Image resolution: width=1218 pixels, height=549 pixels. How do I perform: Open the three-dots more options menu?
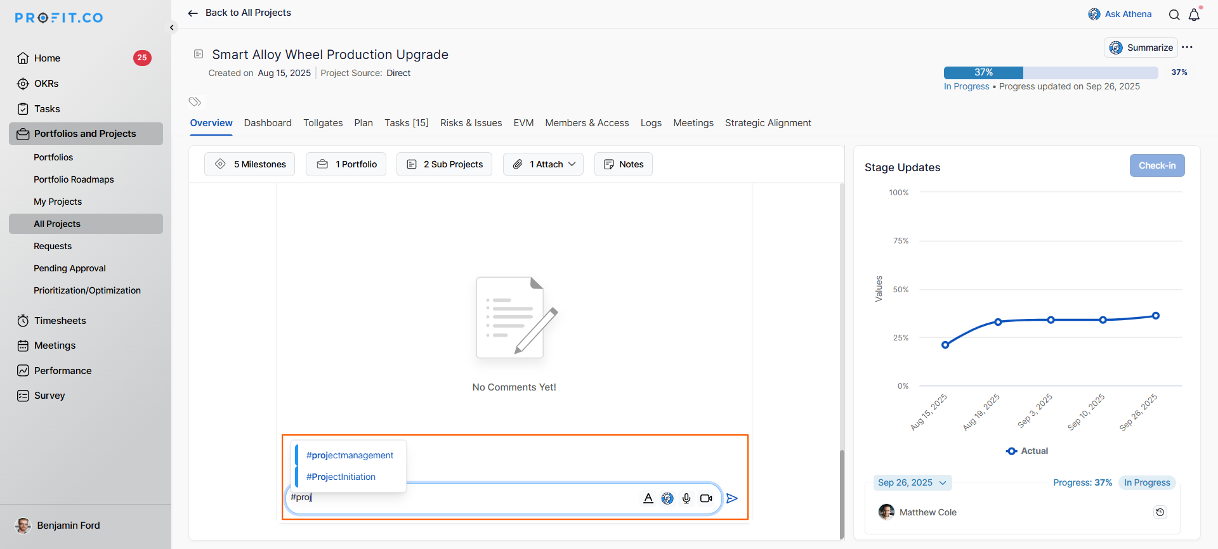[1188, 48]
